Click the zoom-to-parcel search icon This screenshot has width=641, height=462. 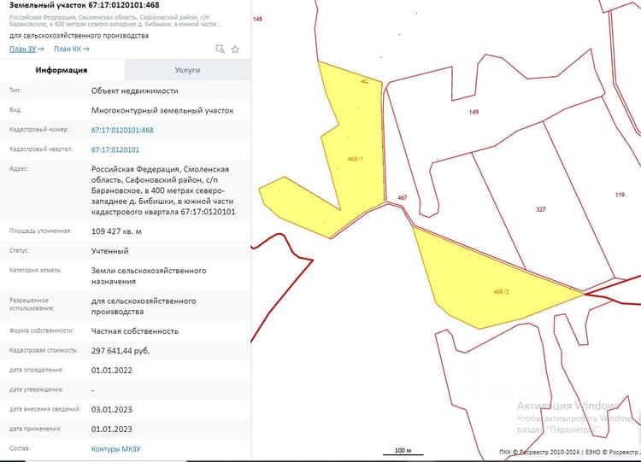pyautogui.click(x=220, y=49)
